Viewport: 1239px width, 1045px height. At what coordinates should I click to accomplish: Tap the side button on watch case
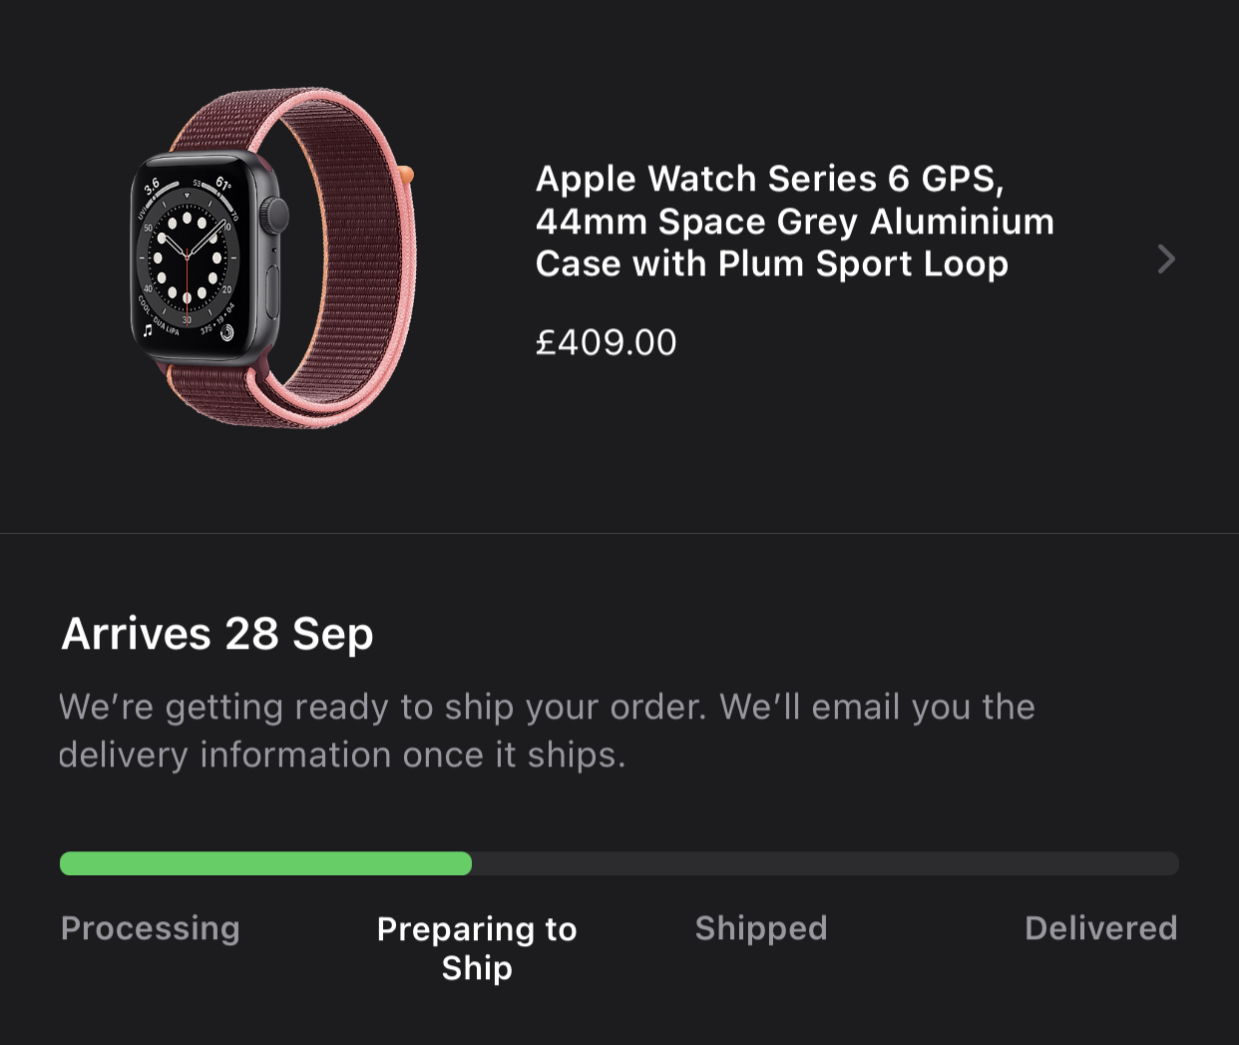tap(273, 292)
